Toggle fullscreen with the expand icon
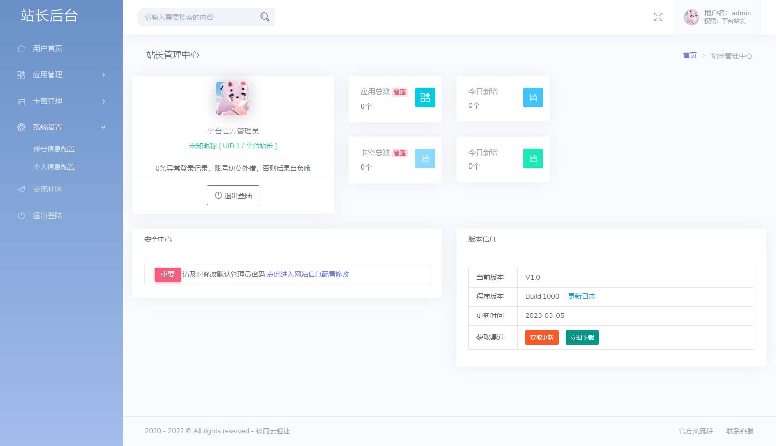The width and height of the screenshot is (776, 446). coord(658,17)
